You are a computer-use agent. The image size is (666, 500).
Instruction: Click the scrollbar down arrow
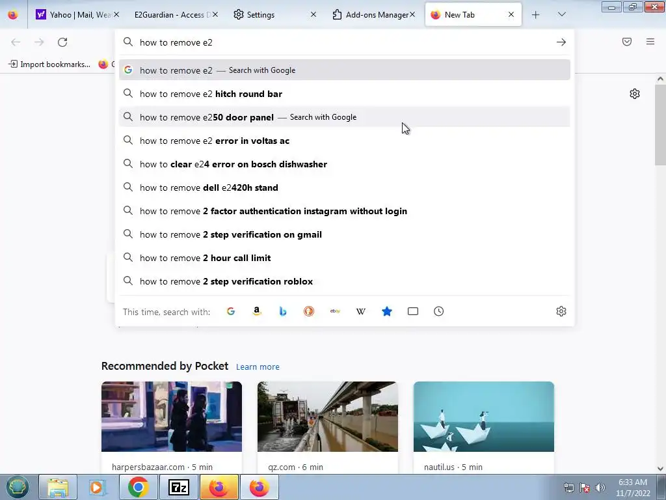click(x=660, y=469)
